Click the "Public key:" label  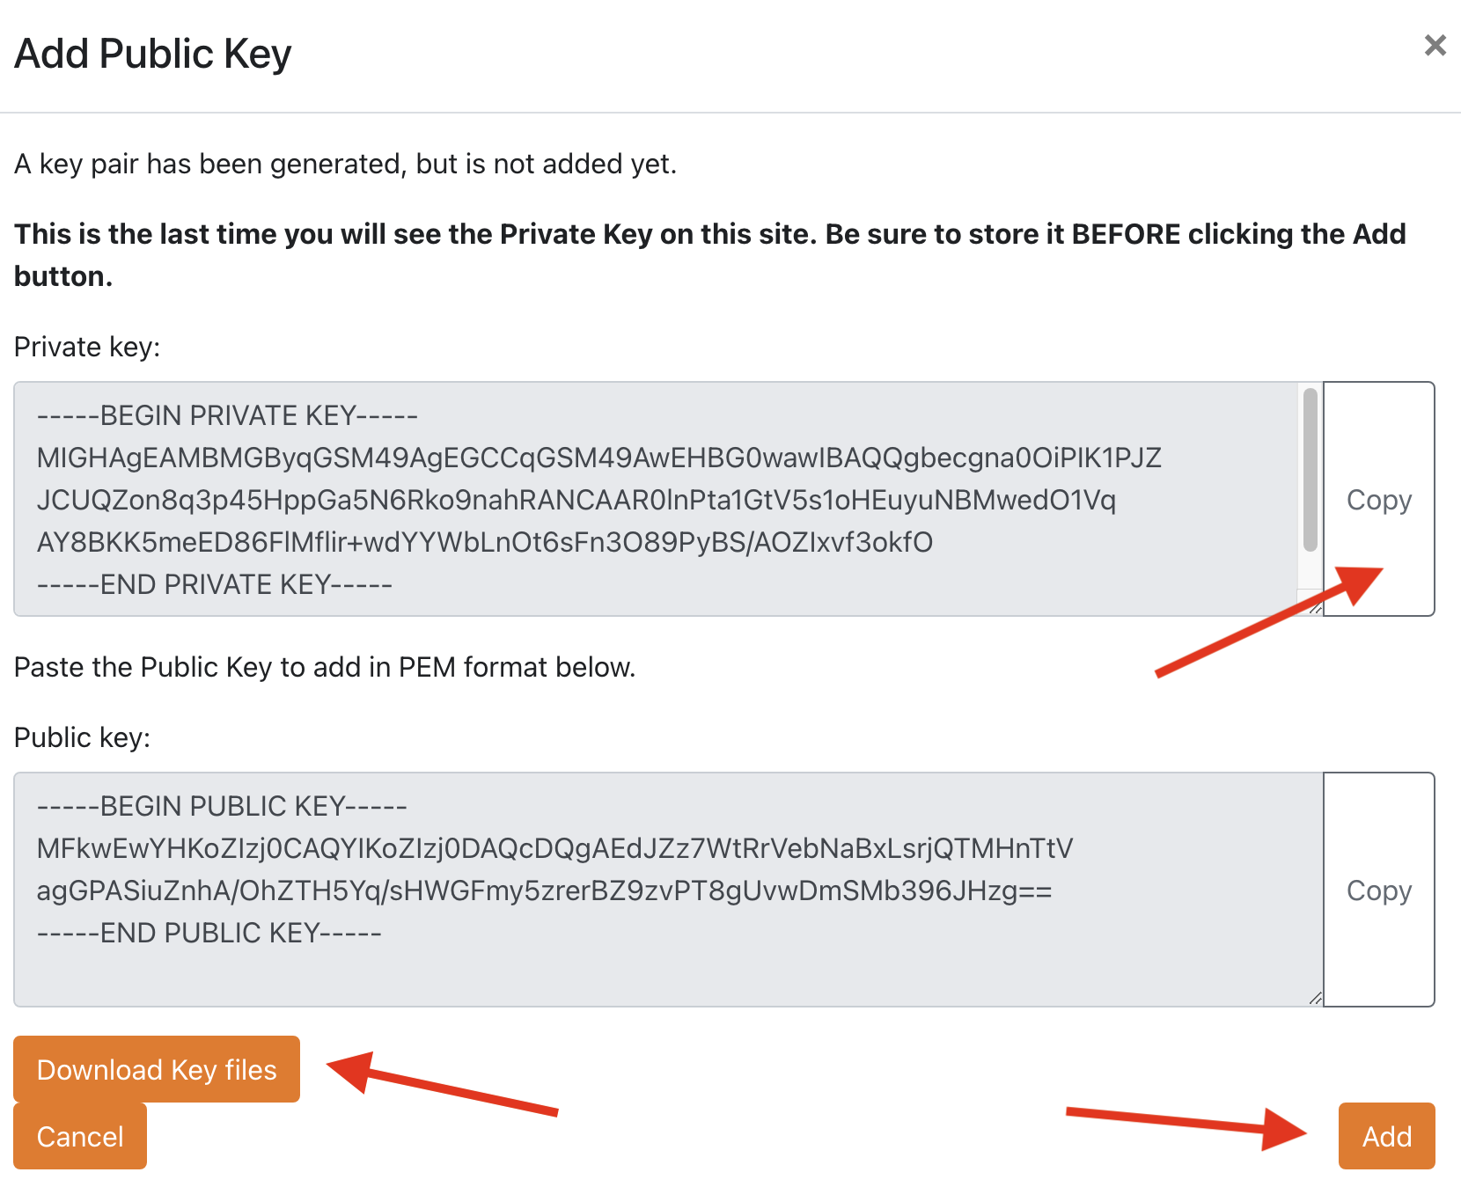[x=82, y=737]
